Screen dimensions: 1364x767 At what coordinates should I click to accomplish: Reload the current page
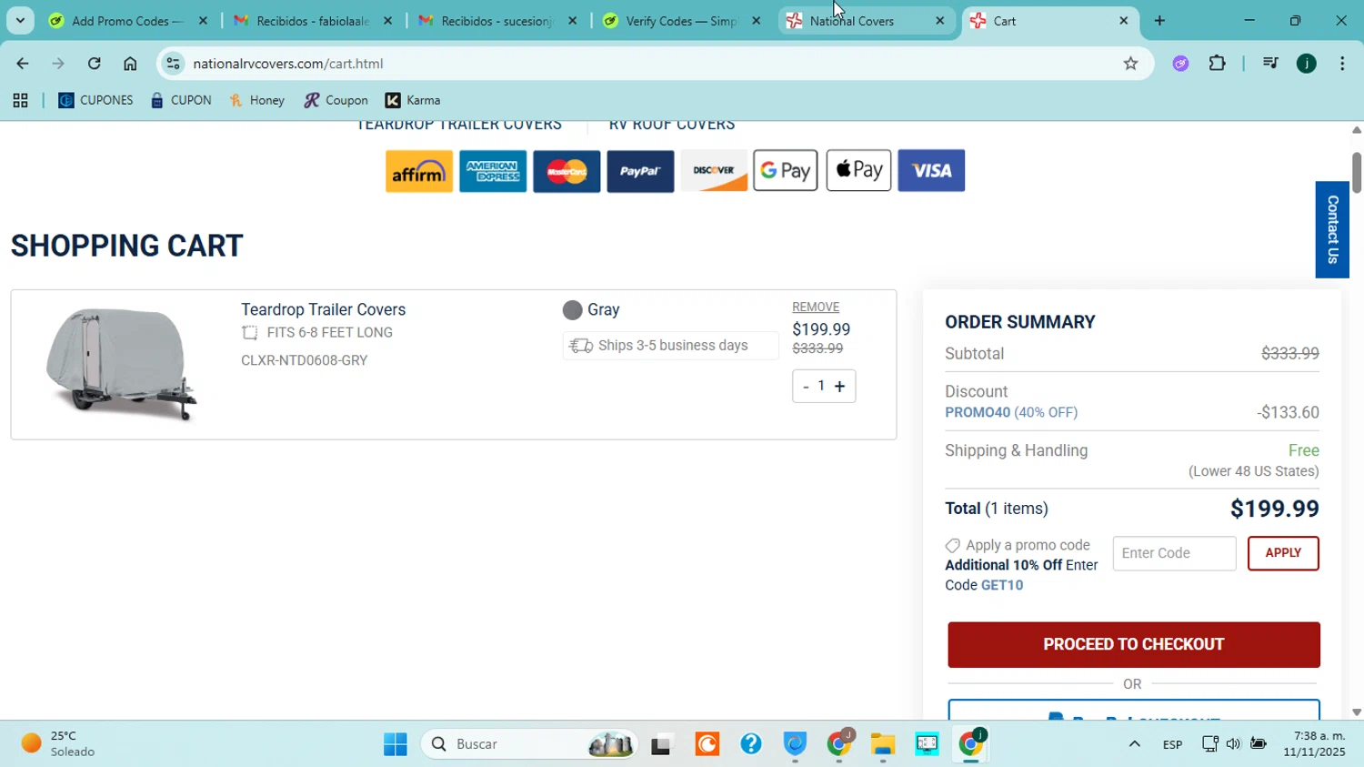pos(94,64)
